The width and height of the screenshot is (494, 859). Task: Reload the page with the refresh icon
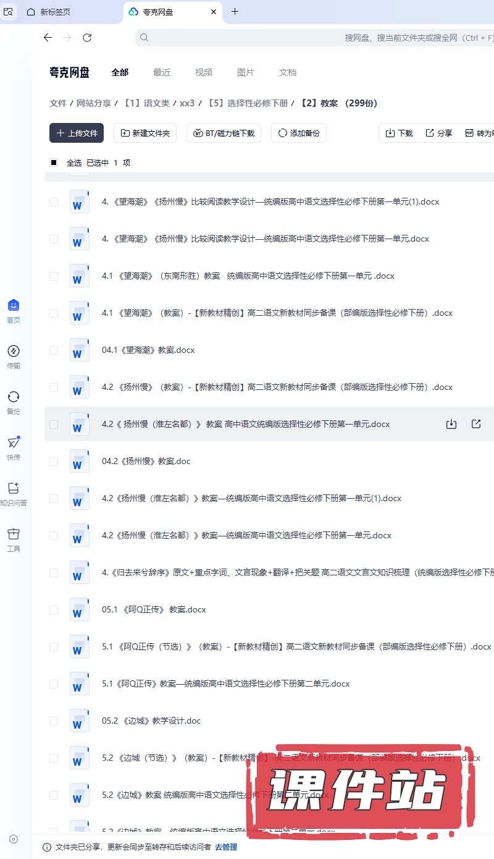coord(87,38)
